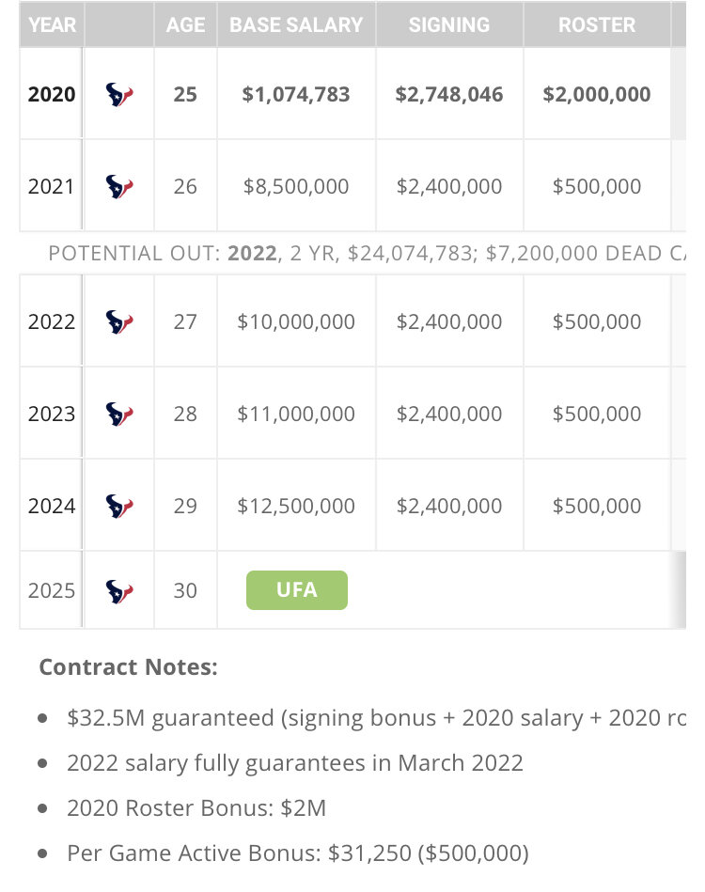Click the BASE SALARY column header
This screenshot has height=892, width=705.
click(x=296, y=25)
